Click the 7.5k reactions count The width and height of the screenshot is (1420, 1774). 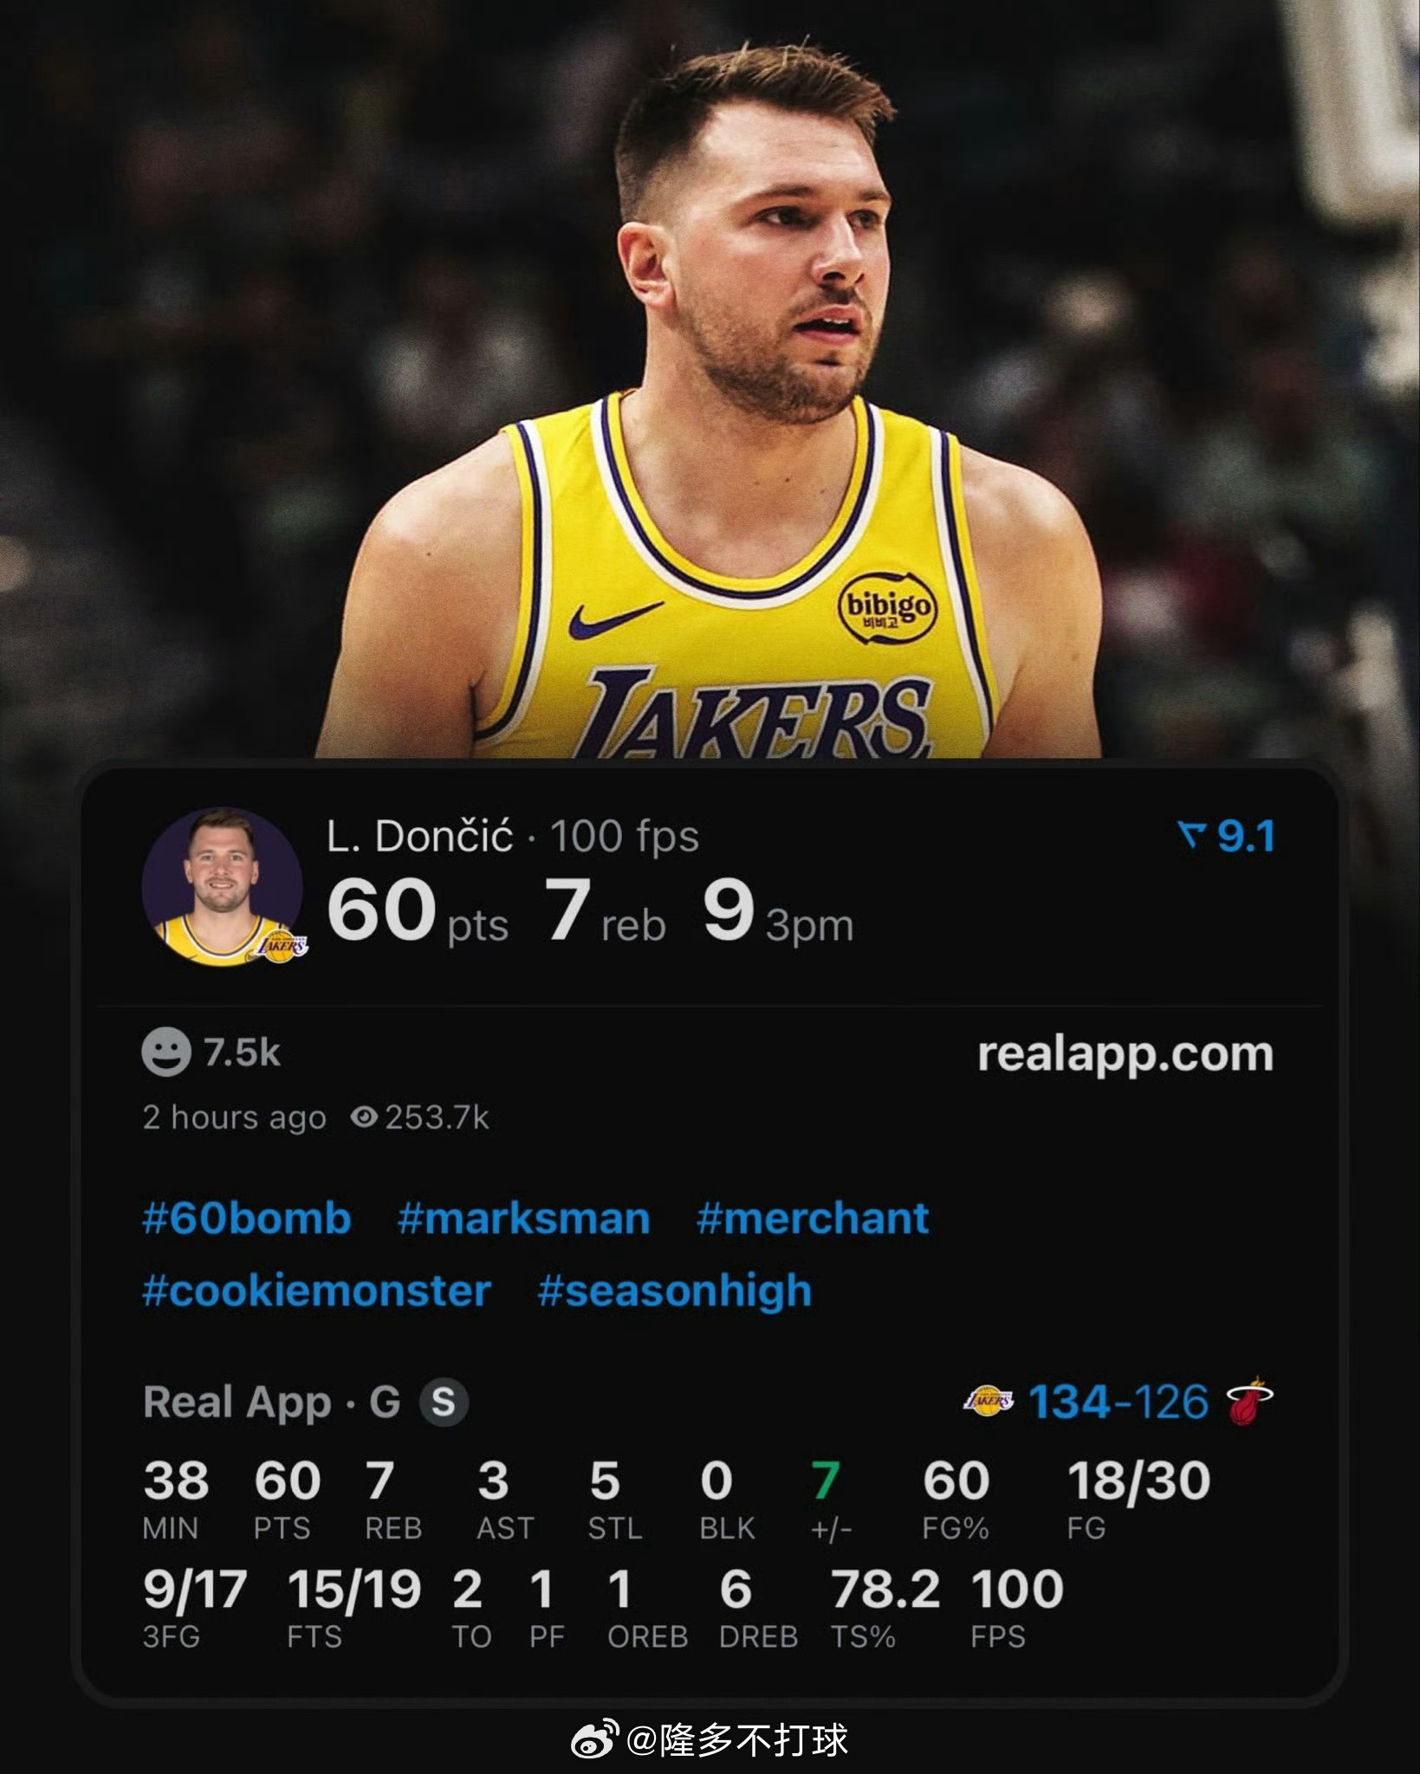pos(242,1052)
